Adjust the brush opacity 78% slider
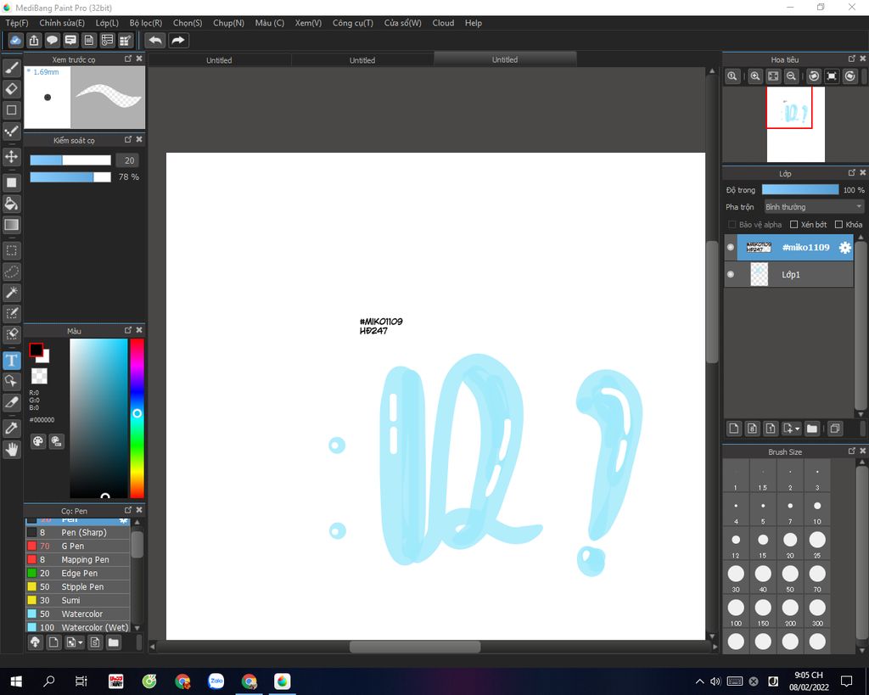 pos(70,177)
